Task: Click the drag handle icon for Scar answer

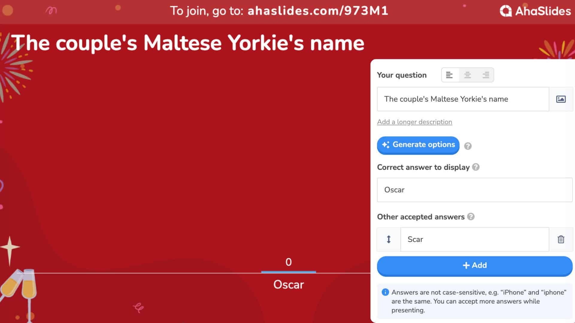Action: (389, 239)
